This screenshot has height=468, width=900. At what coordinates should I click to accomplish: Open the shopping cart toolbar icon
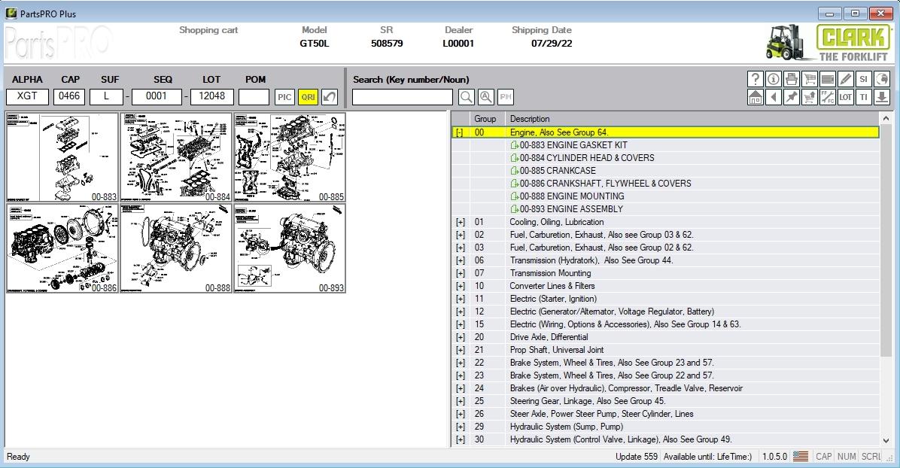(810, 79)
